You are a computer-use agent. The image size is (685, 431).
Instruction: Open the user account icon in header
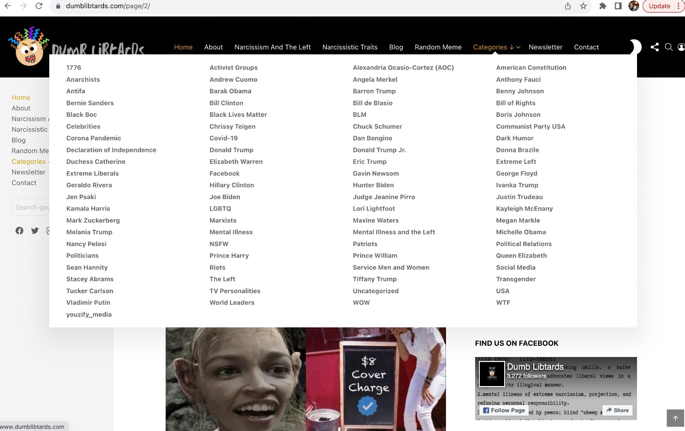(681, 47)
